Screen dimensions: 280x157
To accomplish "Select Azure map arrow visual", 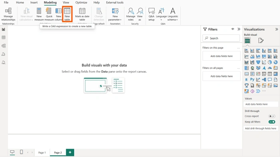I will [x=264, y=68].
